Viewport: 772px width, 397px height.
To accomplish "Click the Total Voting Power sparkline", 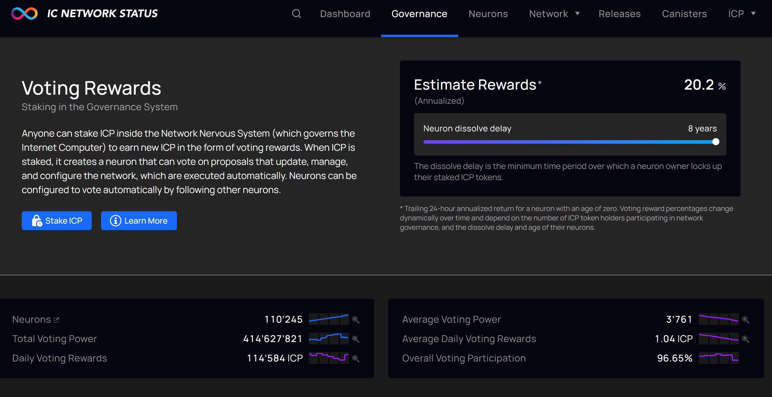I will coord(329,339).
